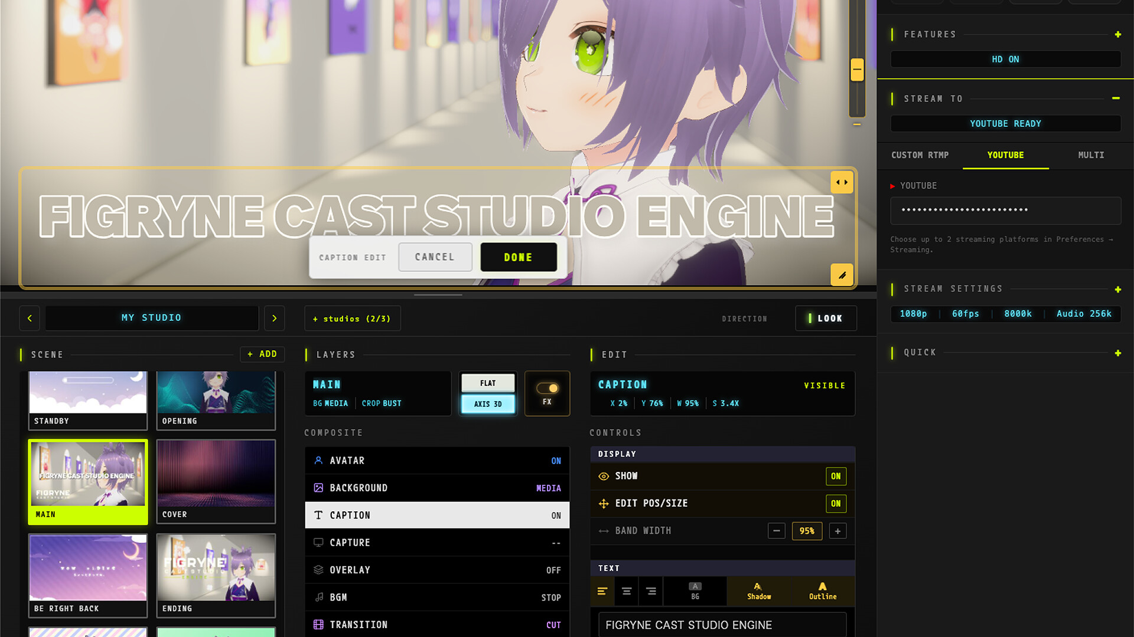The height and width of the screenshot is (637, 1134).
Task: Decrease band width with minus
Action: click(777, 531)
